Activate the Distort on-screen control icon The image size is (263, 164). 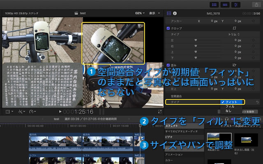click(x=234, y=65)
